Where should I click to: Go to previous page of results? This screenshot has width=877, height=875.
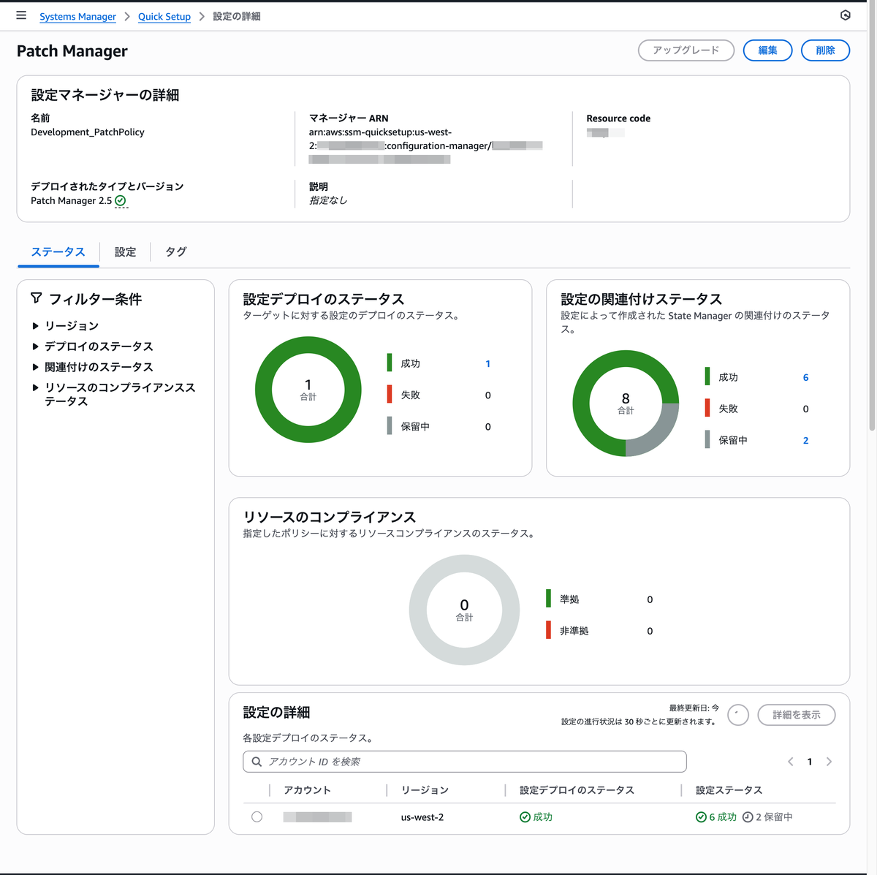coord(790,762)
